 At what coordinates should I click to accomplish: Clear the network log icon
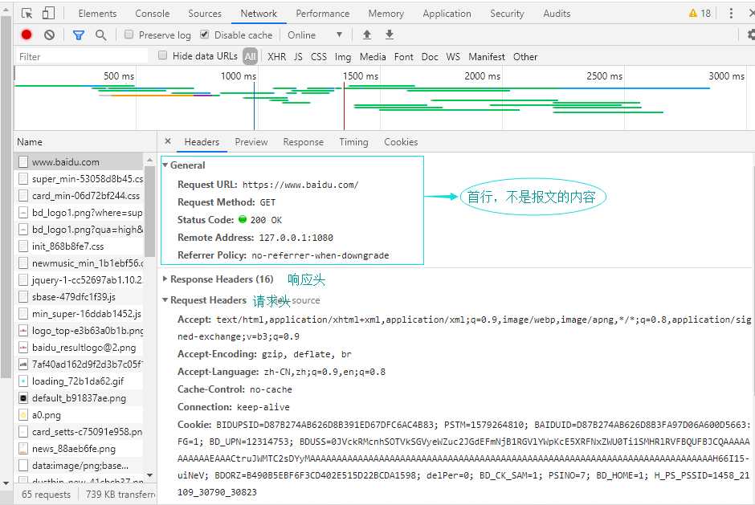click(x=49, y=35)
